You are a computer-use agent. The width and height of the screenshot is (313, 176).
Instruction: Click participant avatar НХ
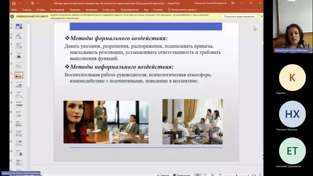pyautogui.click(x=292, y=114)
